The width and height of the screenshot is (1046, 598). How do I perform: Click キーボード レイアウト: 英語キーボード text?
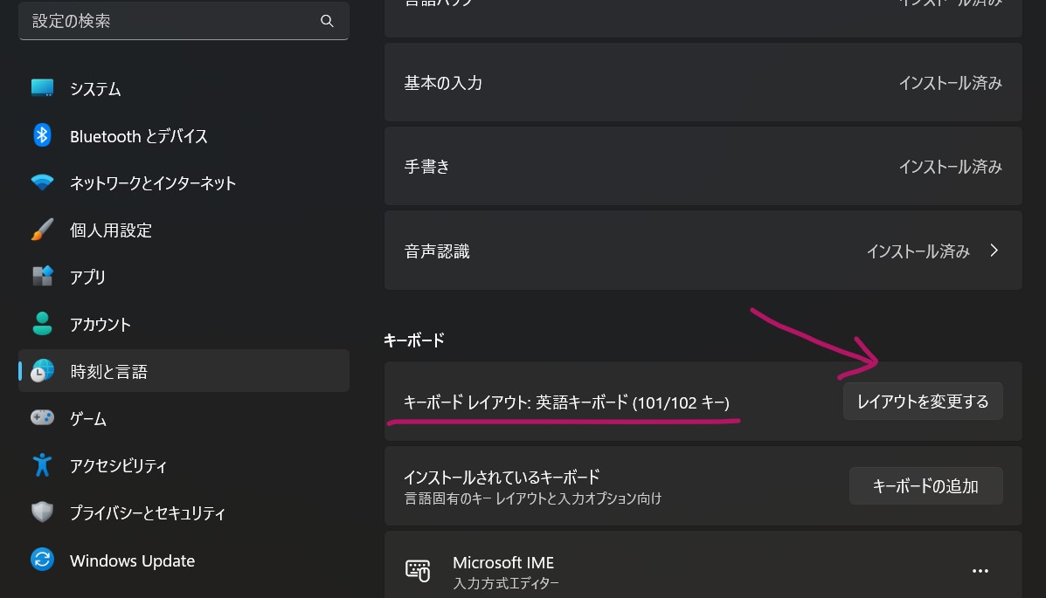coord(566,402)
